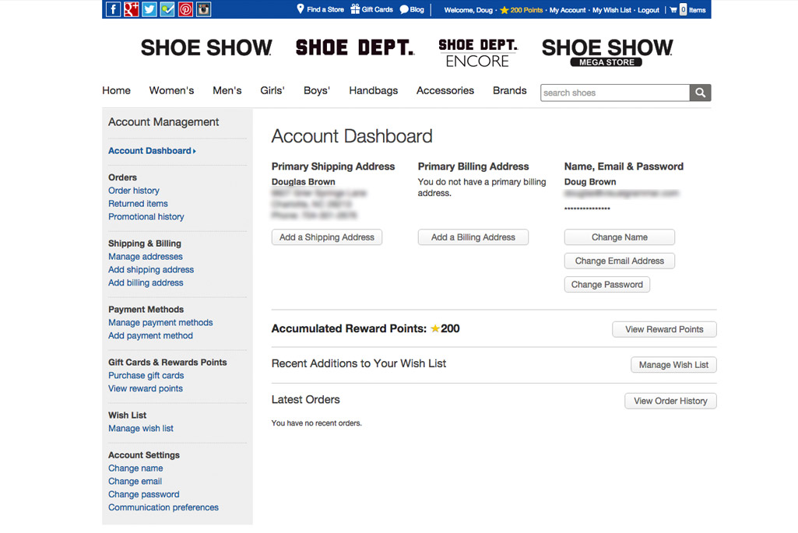Open the Women's menu
The width and height of the screenshot is (798, 533).
click(171, 90)
